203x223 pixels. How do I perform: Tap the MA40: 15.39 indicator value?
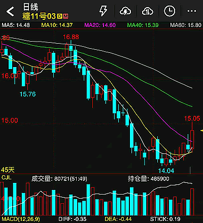tap(143, 25)
